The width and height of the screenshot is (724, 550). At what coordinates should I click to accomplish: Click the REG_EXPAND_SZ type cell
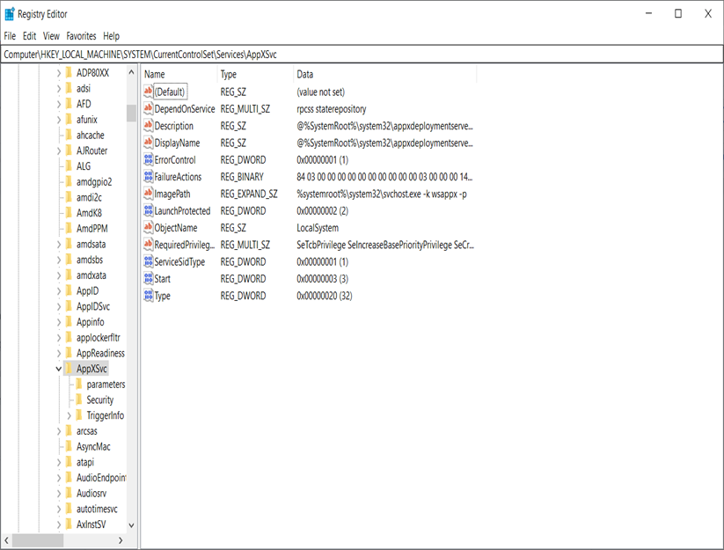point(249,194)
